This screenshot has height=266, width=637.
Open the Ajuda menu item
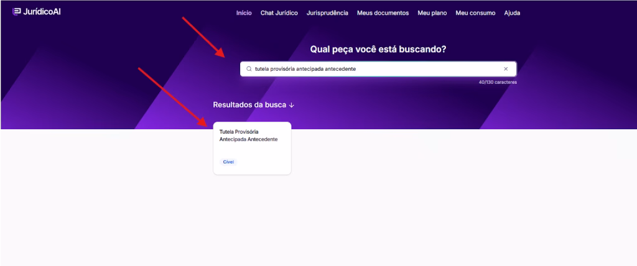[x=512, y=13]
